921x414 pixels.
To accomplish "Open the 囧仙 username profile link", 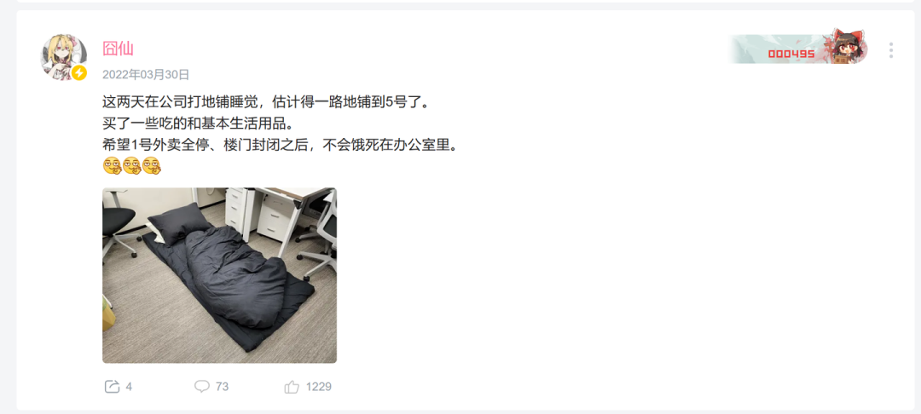I will click(x=118, y=49).
